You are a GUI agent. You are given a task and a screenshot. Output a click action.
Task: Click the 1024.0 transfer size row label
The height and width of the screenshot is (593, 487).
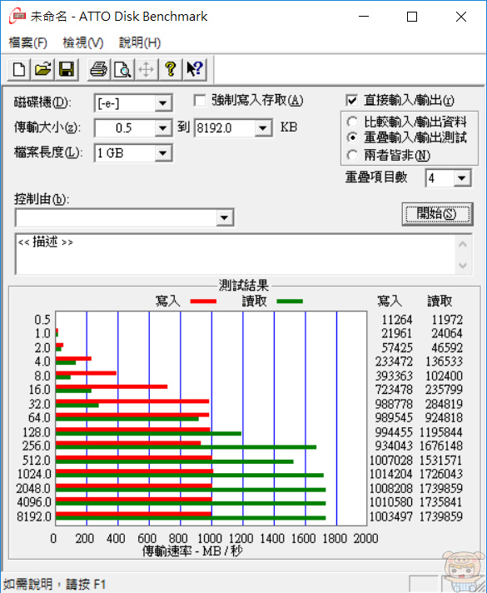pyautogui.click(x=34, y=474)
